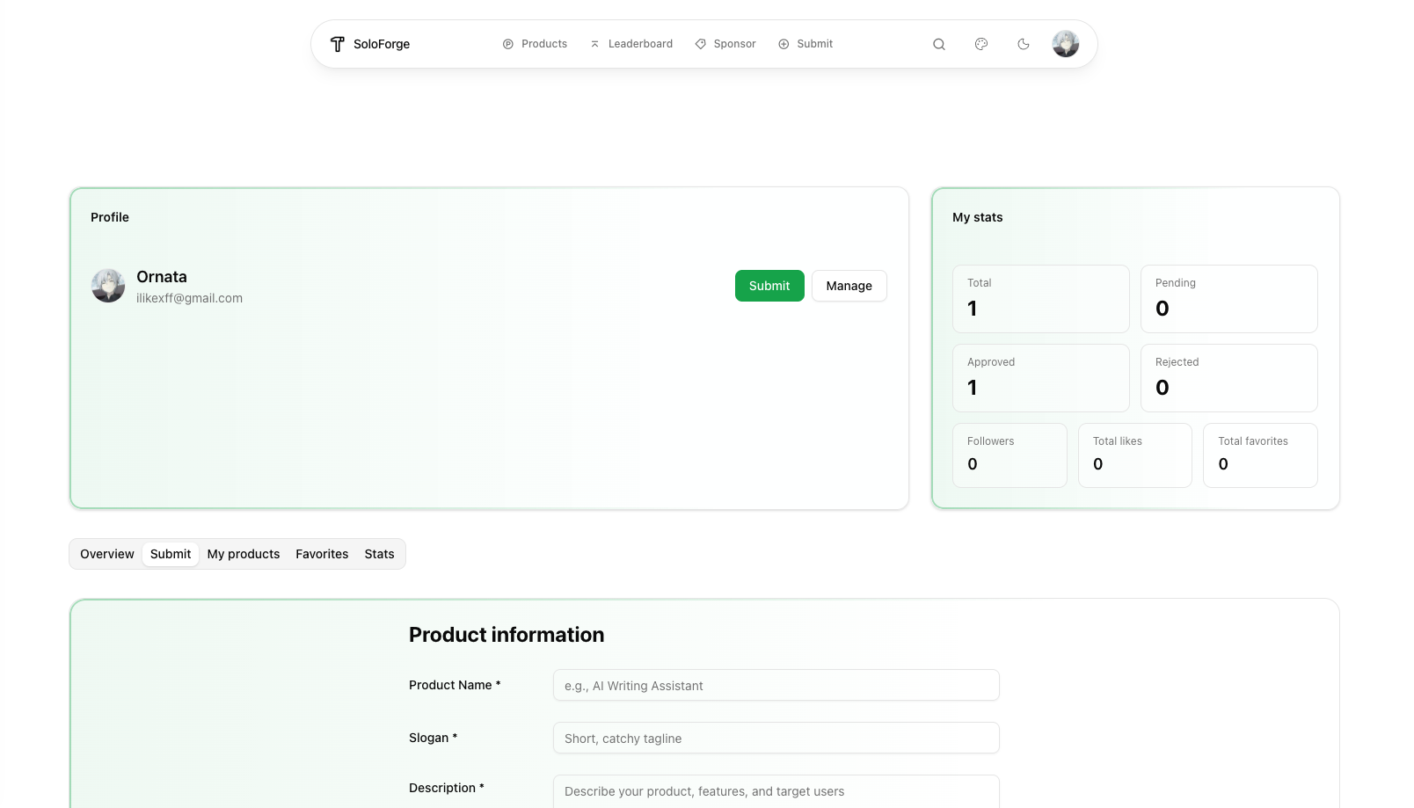Click the green Submit button in Profile

point(769,285)
